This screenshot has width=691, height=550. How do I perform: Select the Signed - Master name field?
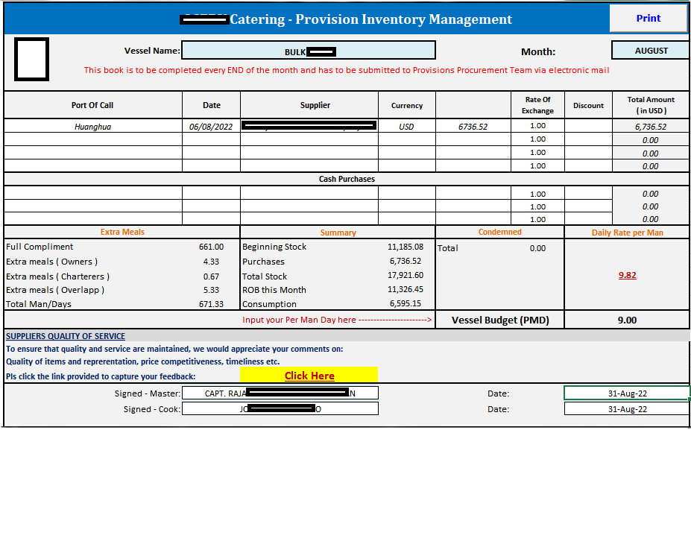pyautogui.click(x=280, y=393)
